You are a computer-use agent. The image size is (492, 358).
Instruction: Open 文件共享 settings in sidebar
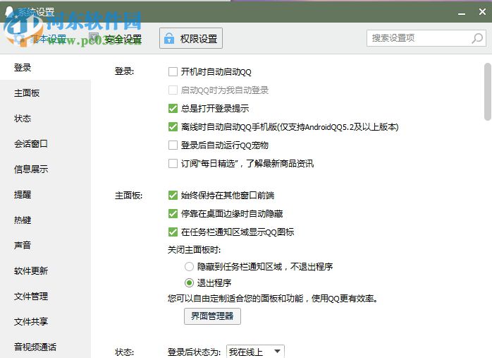pyautogui.click(x=45, y=321)
